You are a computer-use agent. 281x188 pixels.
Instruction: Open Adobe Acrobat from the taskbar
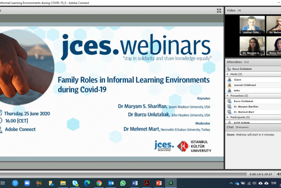click(x=147, y=183)
